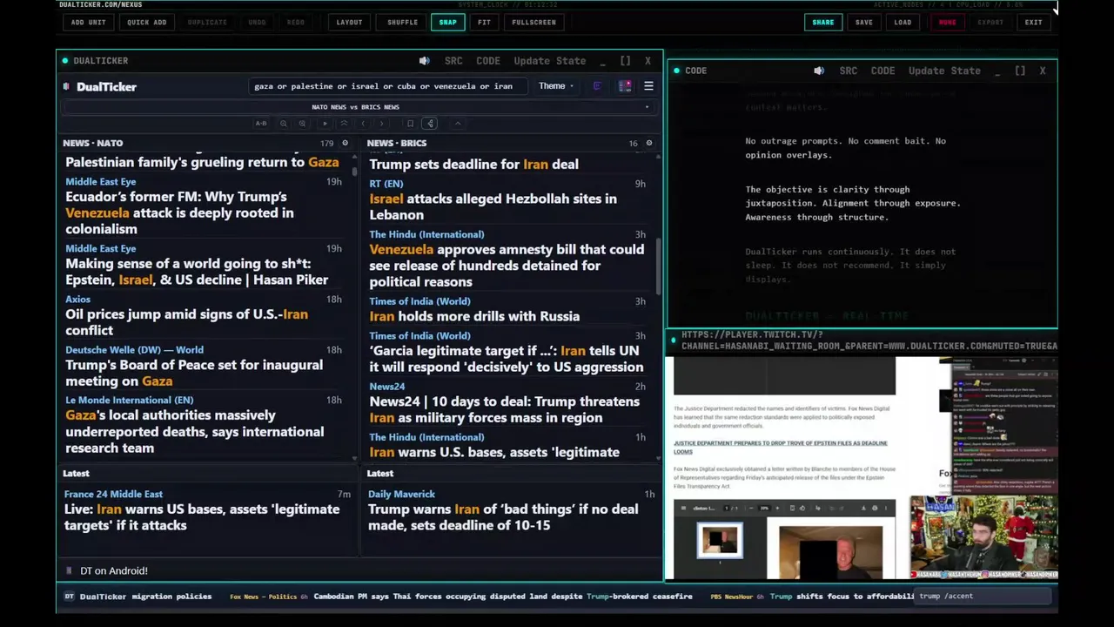1114x627 pixels.
Task: Click the trump /accent input field
Action: click(x=984, y=597)
